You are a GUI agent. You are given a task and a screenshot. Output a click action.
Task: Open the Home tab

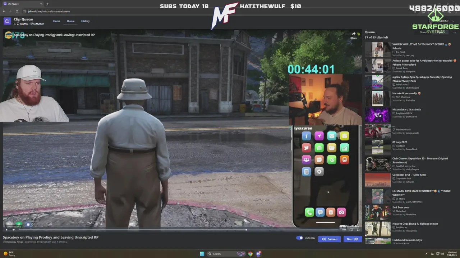(x=57, y=21)
